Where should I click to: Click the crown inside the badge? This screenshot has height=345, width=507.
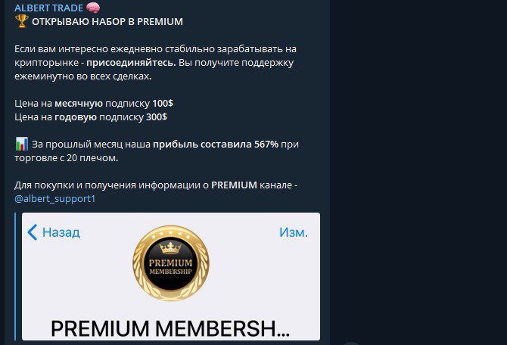click(x=170, y=248)
